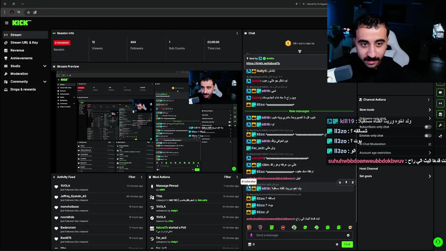Jump to New messages divider
This screenshot has height=251, width=446.
click(x=299, y=111)
